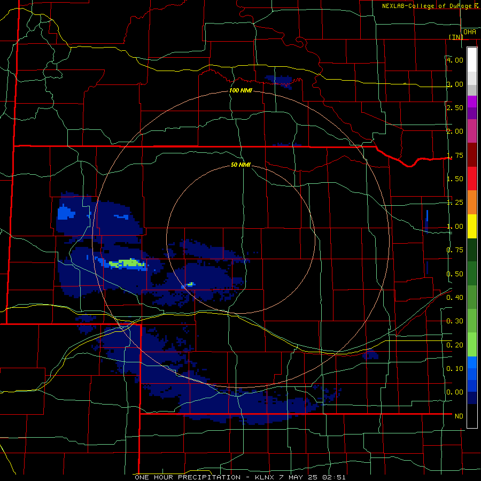Image resolution: width=481 pixels, height=481 pixels.
Task: Select the dark red legend swatch near 1.75
Action: [472, 155]
